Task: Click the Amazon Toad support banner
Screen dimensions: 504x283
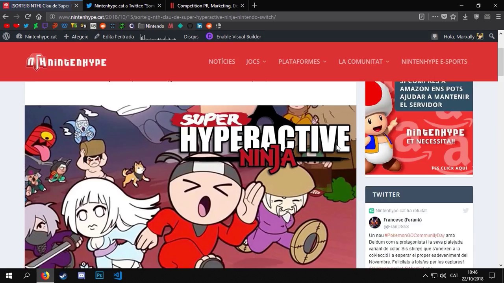Action: (419, 128)
